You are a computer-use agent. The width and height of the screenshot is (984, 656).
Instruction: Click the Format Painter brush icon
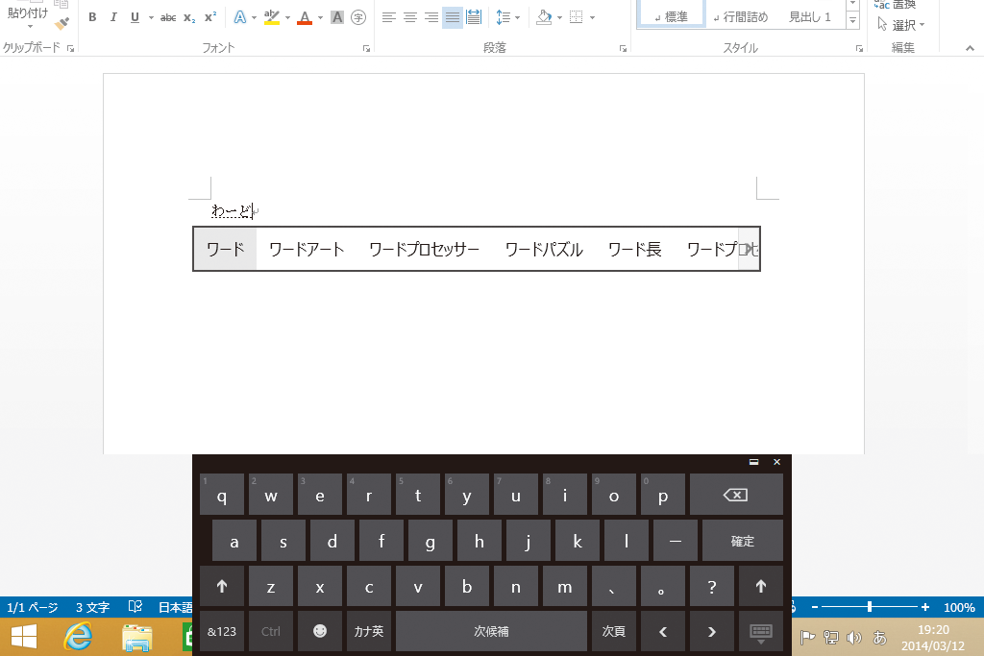pos(61,24)
